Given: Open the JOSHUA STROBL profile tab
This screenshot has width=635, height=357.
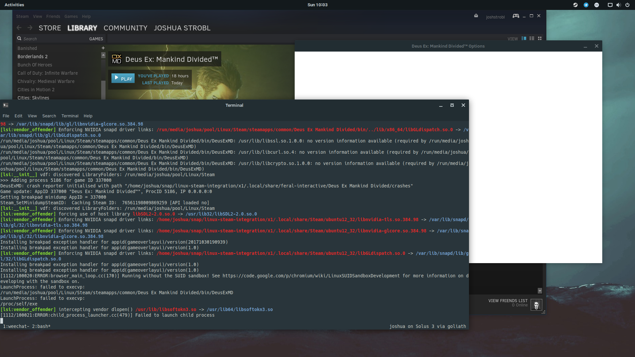Looking at the screenshot, I should pos(182,28).
